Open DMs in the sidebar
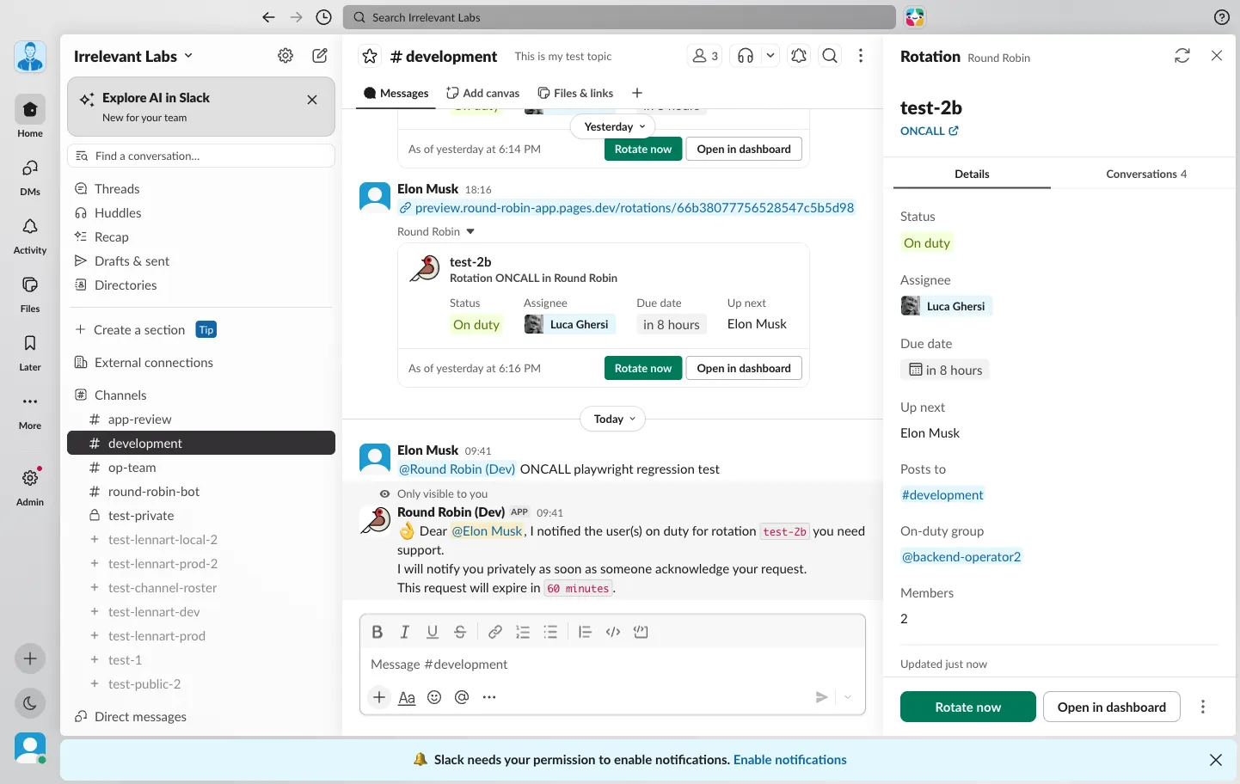The width and height of the screenshot is (1240, 784). point(30,175)
